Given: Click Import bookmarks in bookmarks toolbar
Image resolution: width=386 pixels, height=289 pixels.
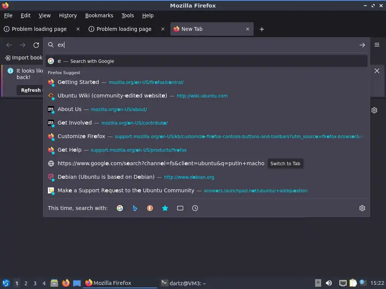Looking at the screenshot, I should 24,58.
